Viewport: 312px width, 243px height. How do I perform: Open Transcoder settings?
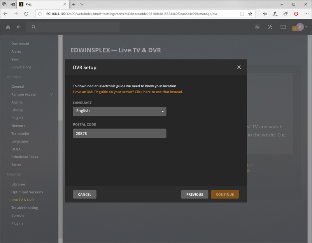click(20, 133)
